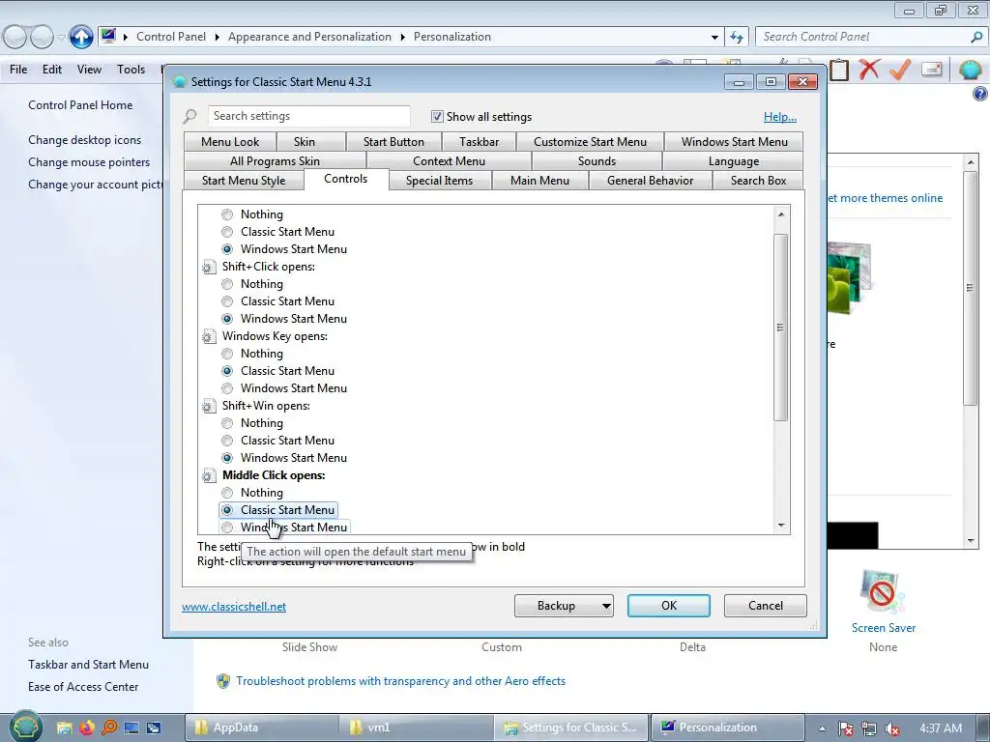Click Change desktop icons link
990x742 pixels.
[85, 140]
